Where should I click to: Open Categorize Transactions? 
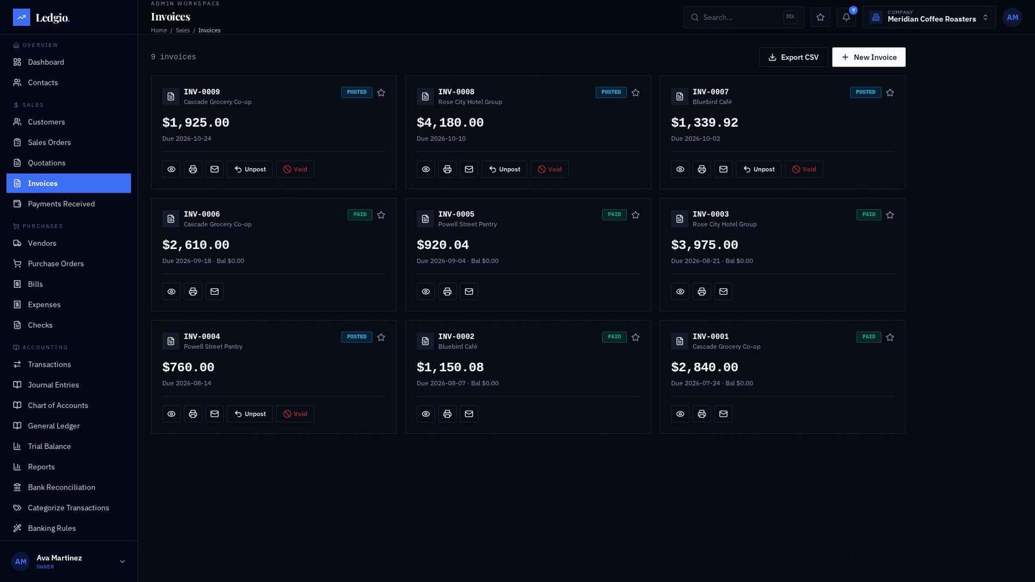click(69, 508)
